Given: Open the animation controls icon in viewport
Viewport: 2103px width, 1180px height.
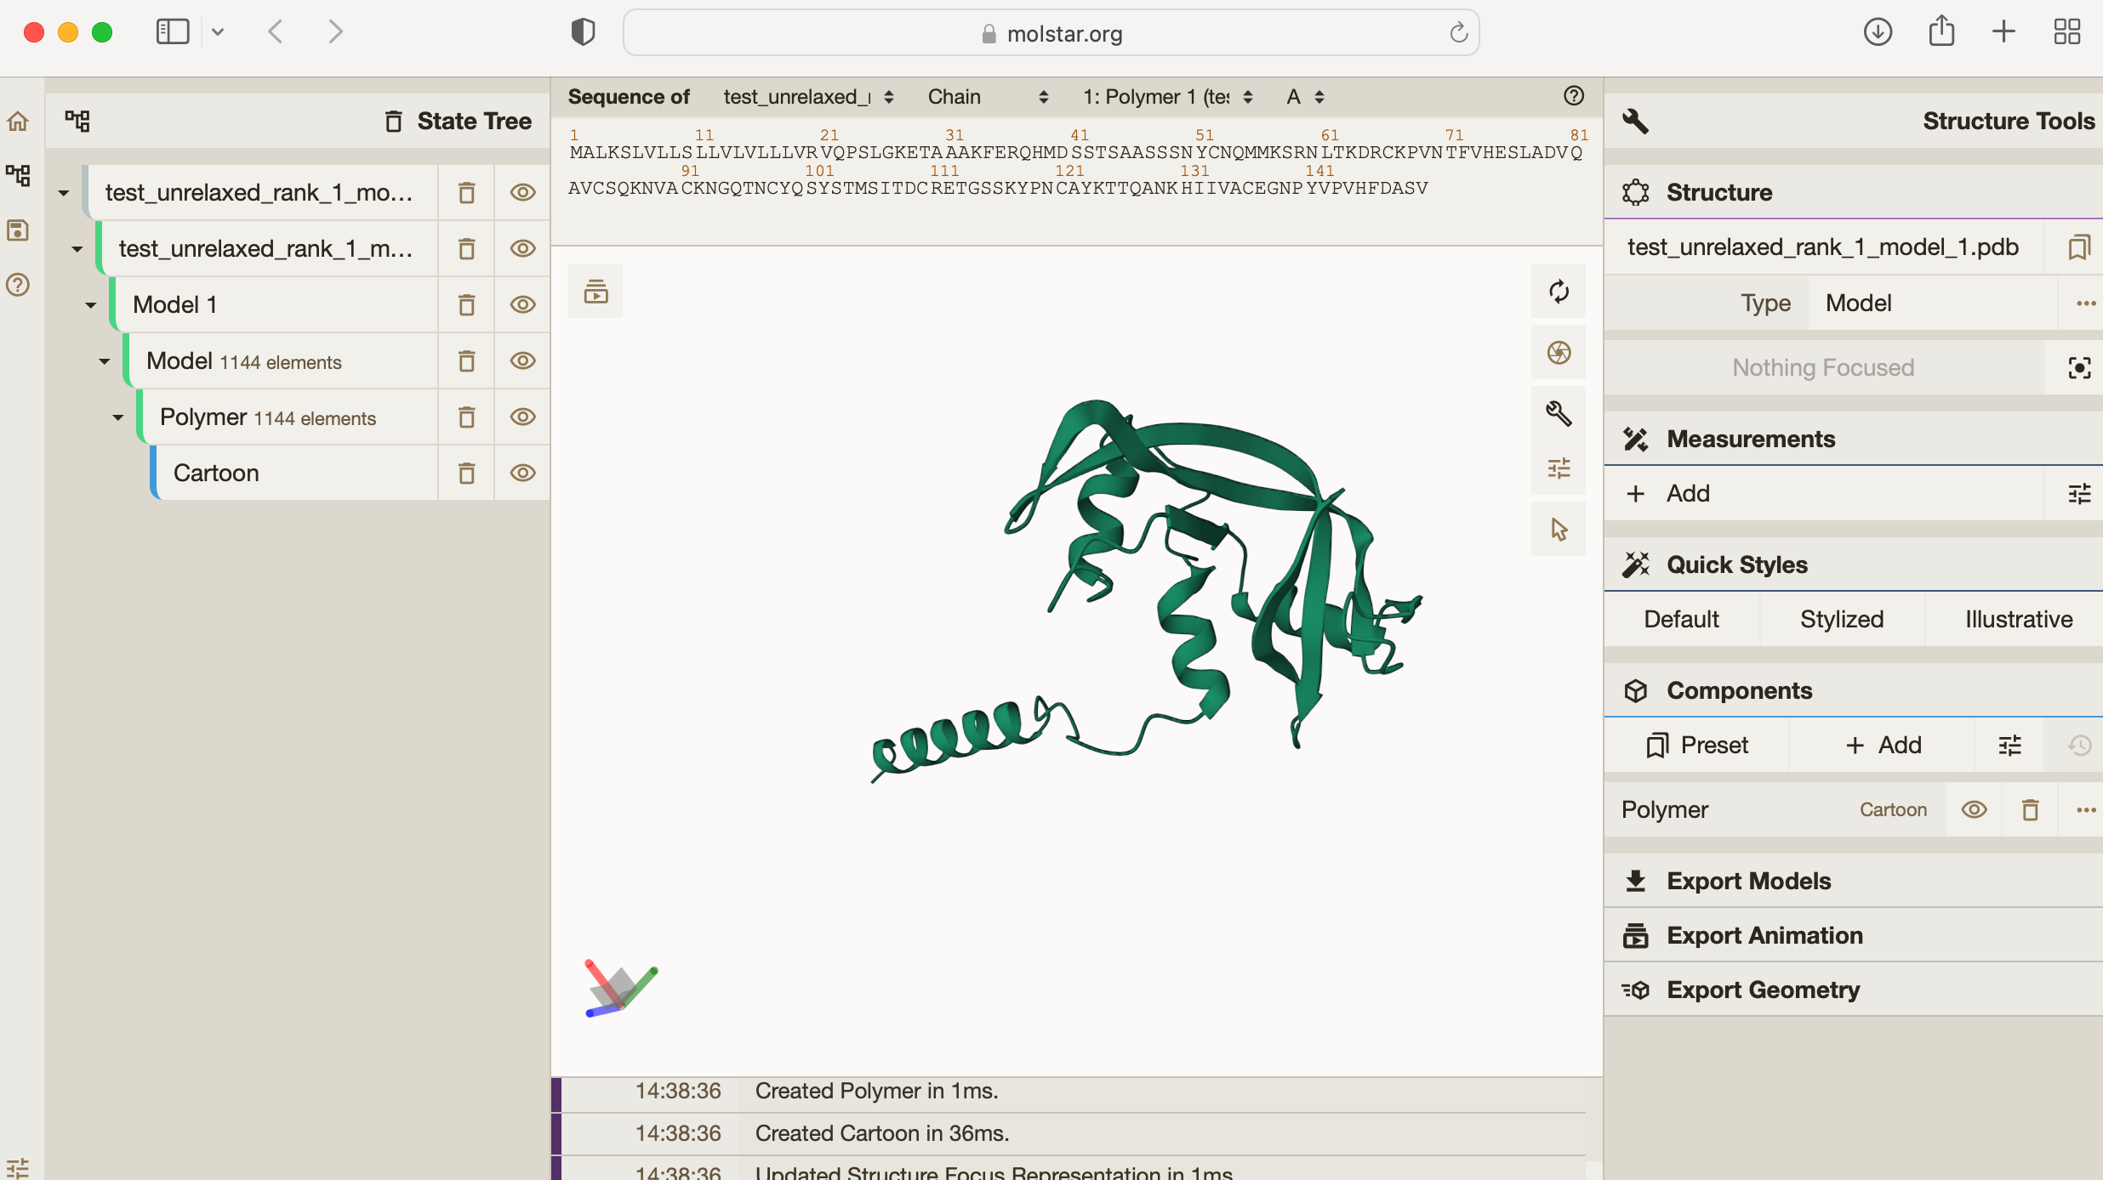Looking at the screenshot, I should (x=596, y=292).
